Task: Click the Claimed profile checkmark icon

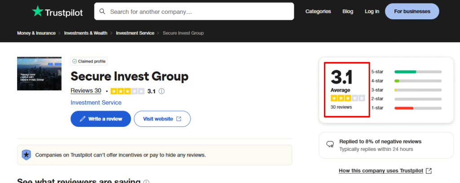Action: [75, 62]
